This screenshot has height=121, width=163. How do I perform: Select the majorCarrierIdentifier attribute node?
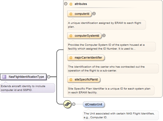(x=86, y=57)
